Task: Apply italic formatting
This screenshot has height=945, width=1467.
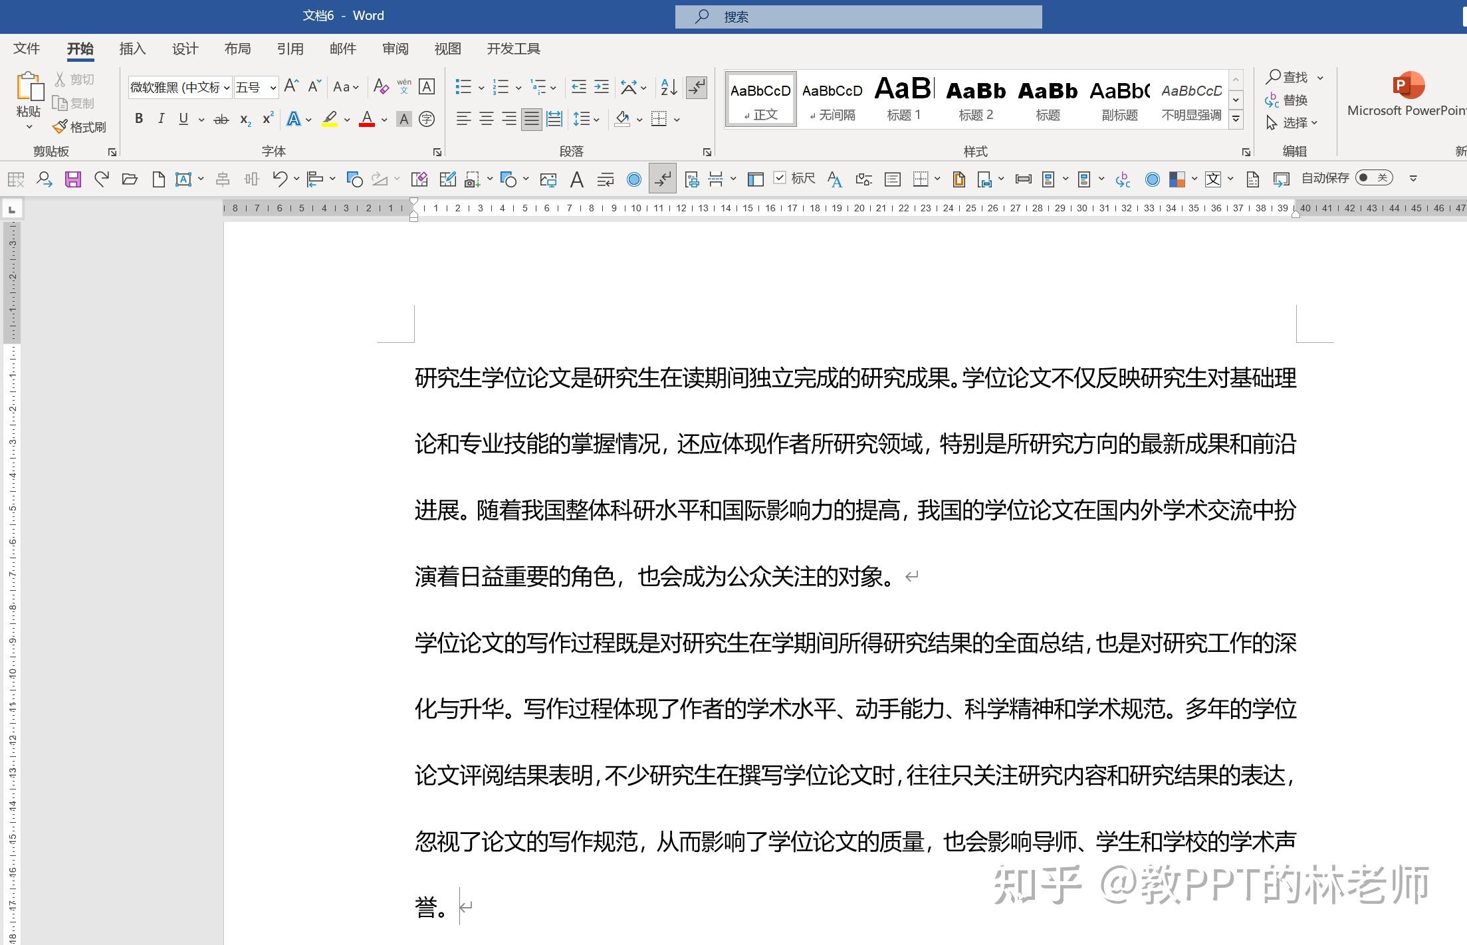Action: click(161, 119)
